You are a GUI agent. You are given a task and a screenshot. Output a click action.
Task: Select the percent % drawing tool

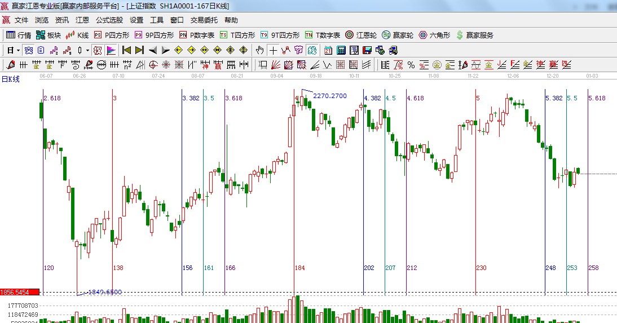(x=411, y=65)
